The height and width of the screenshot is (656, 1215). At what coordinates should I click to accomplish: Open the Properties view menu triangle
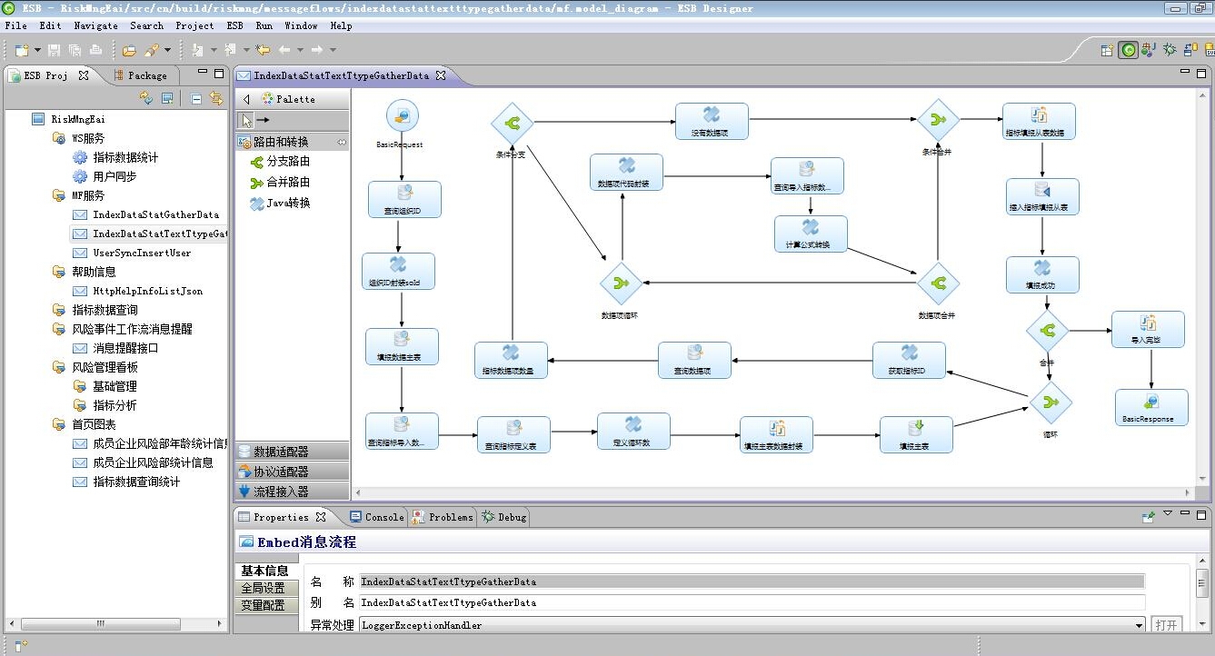[1168, 514]
